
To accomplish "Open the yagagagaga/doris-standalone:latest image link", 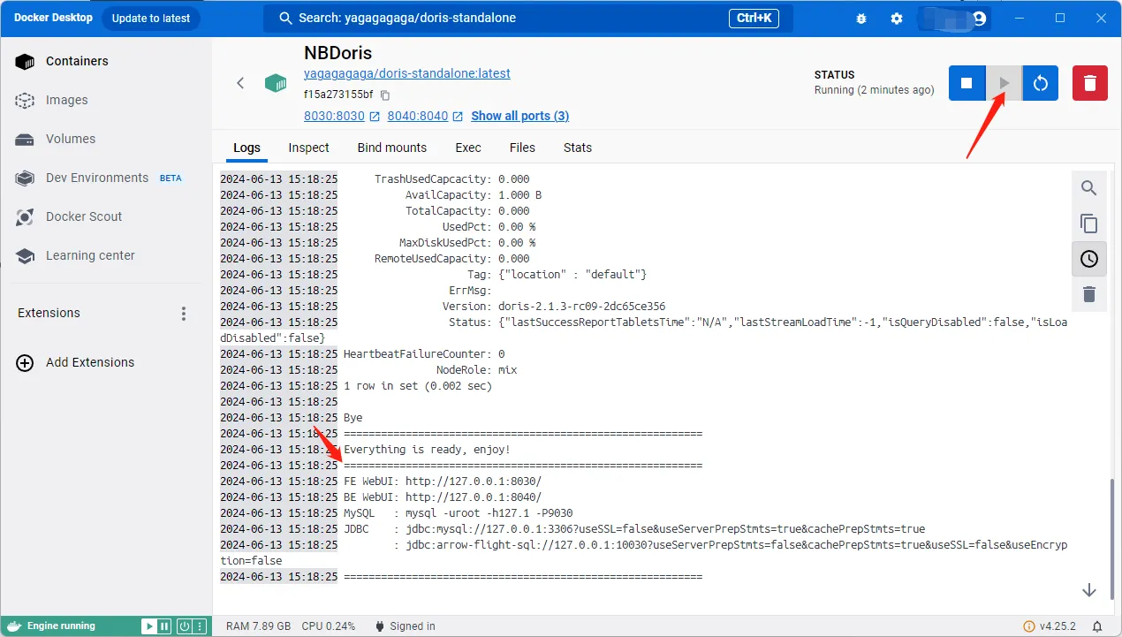I will 407,74.
